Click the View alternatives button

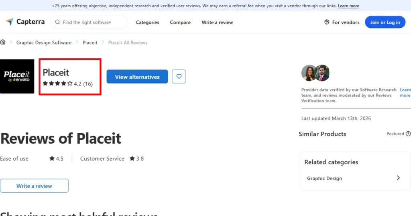tap(137, 77)
